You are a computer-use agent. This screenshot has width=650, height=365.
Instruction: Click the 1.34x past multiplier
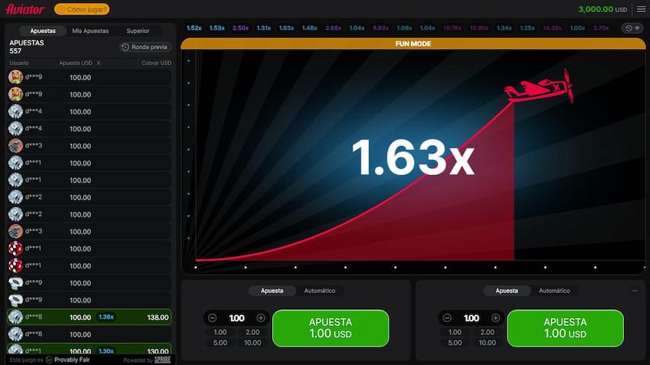coord(504,28)
